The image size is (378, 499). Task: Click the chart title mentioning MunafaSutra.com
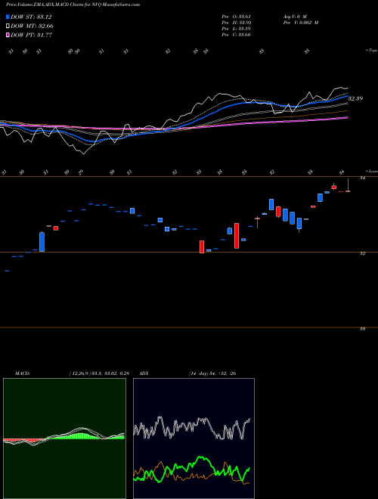pos(73,5)
